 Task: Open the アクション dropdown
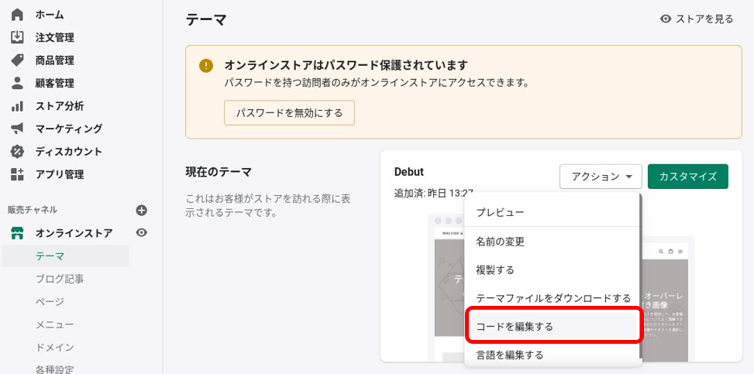601,177
